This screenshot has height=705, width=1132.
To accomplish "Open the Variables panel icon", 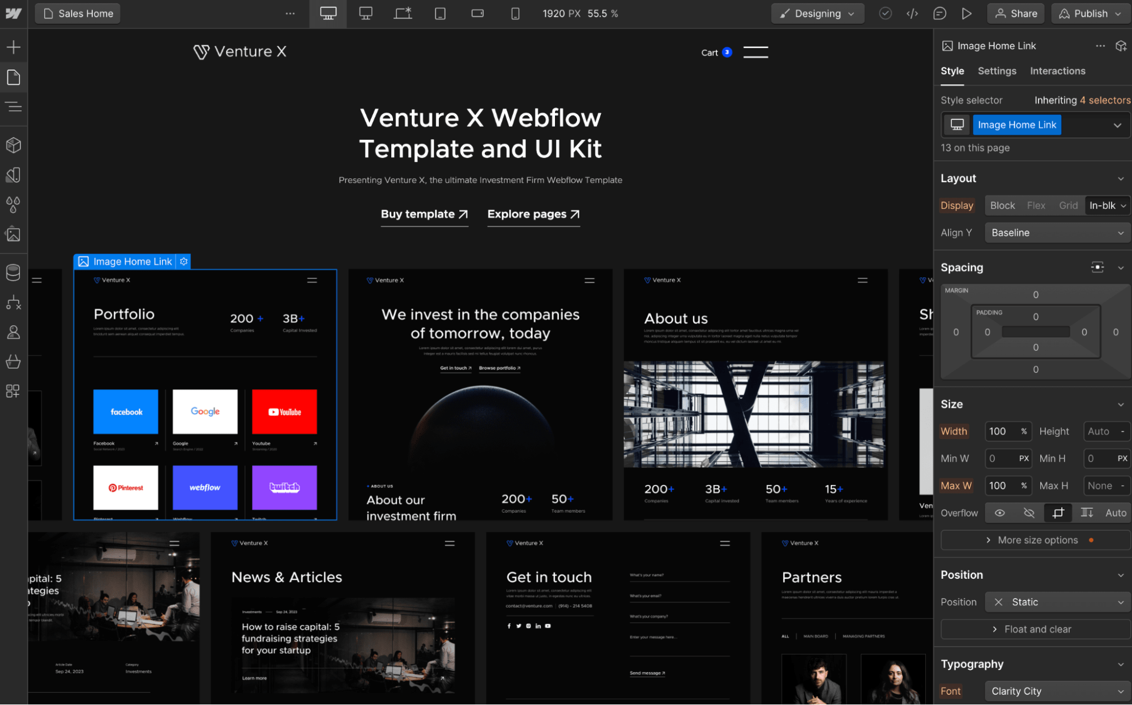I will [x=14, y=175].
